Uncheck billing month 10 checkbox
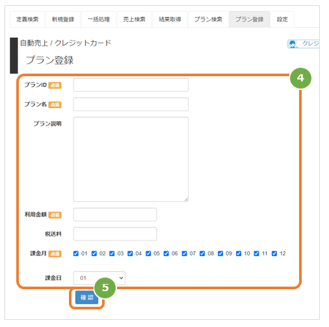This screenshot has height=327, width=329. [239, 253]
